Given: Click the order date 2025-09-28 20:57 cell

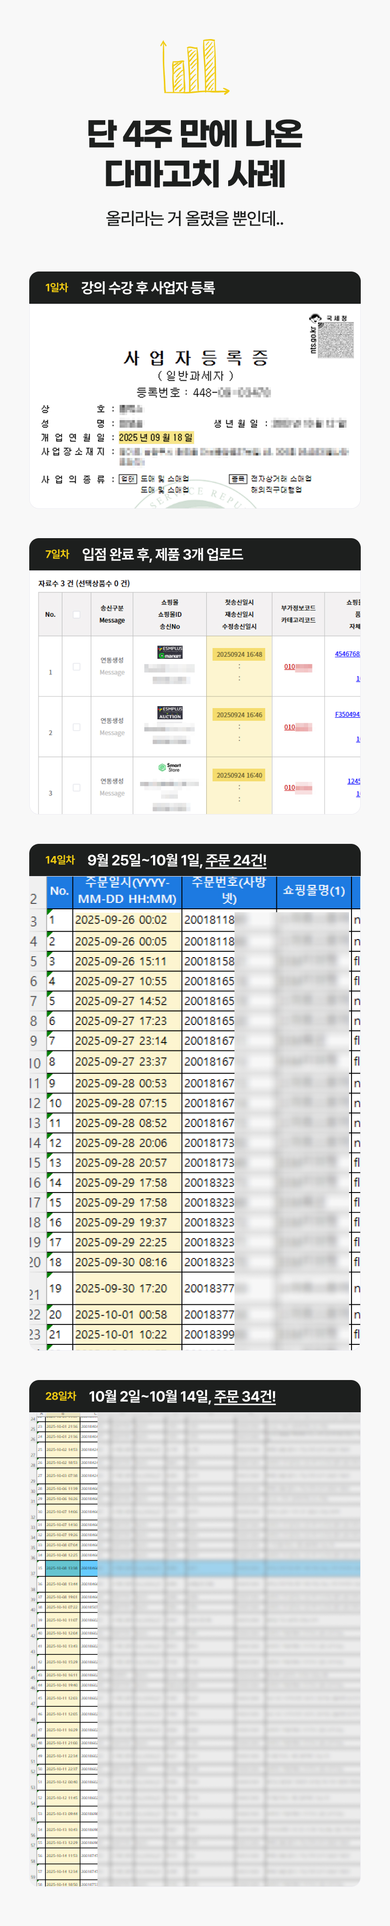Looking at the screenshot, I should coord(127,1163).
